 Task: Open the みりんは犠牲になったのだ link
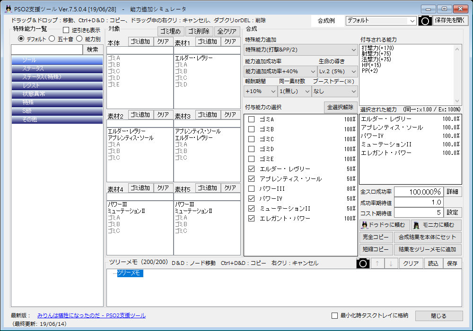pyautogui.click(x=91, y=315)
